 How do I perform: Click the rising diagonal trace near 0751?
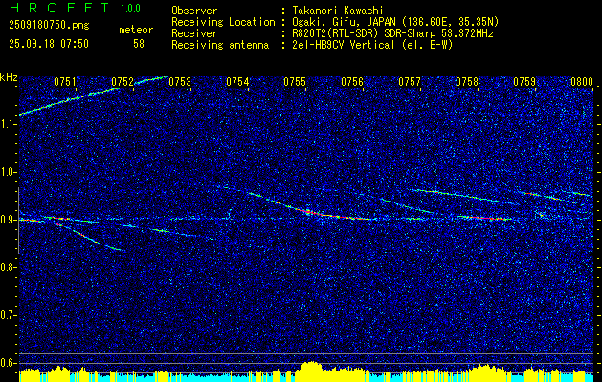coord(69,101)
